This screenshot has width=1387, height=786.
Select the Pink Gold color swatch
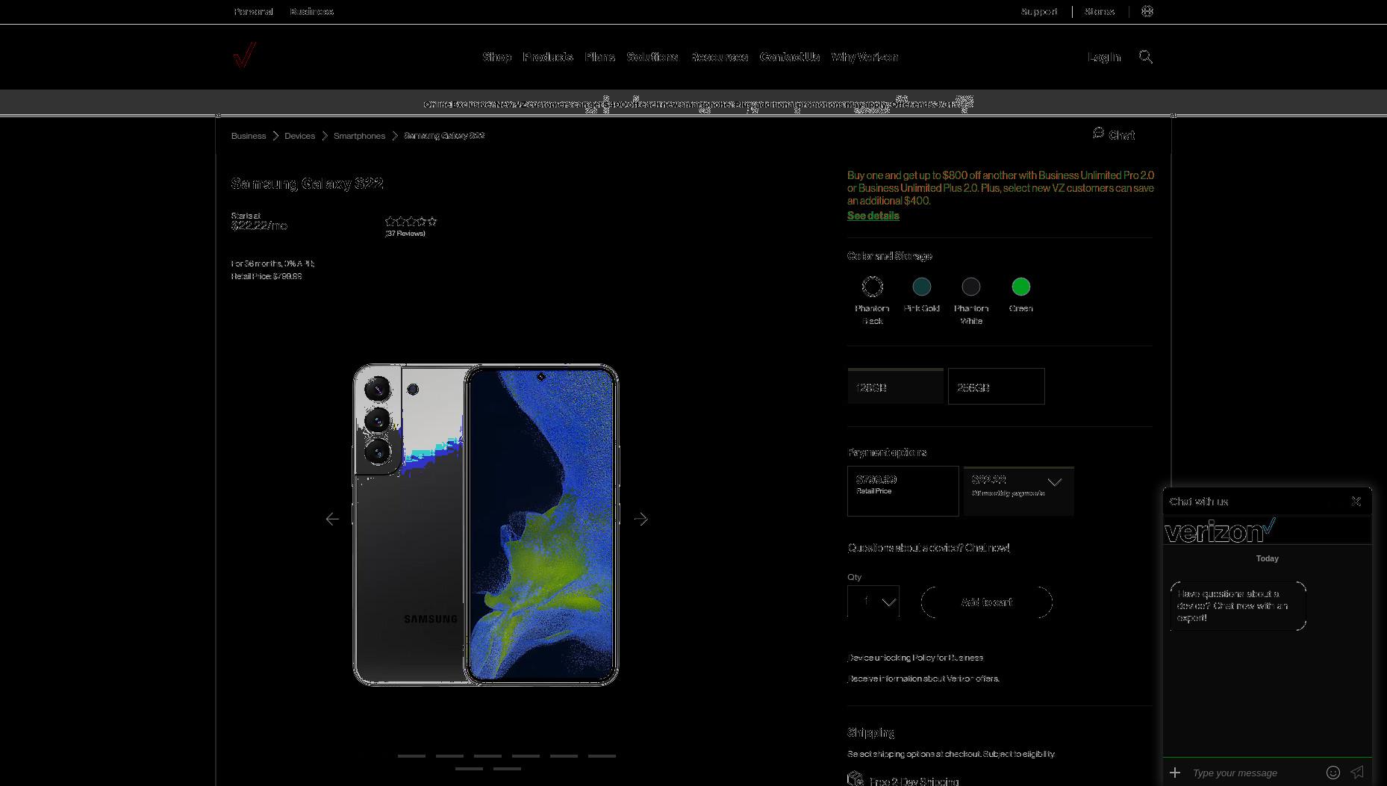coord(921,287)
